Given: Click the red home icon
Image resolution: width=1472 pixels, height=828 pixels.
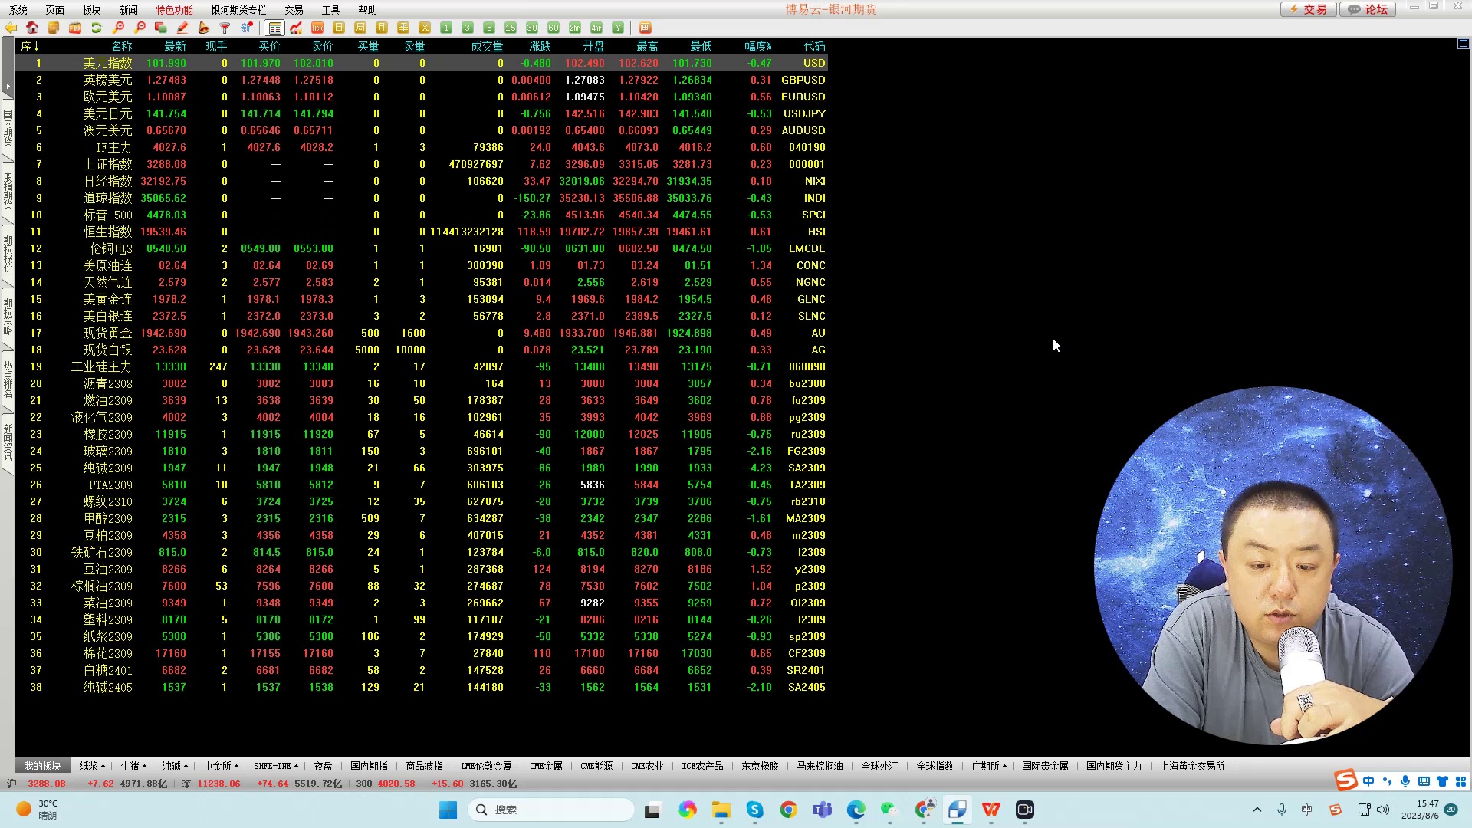Looking at the screenshot, I should click(32, 28).
